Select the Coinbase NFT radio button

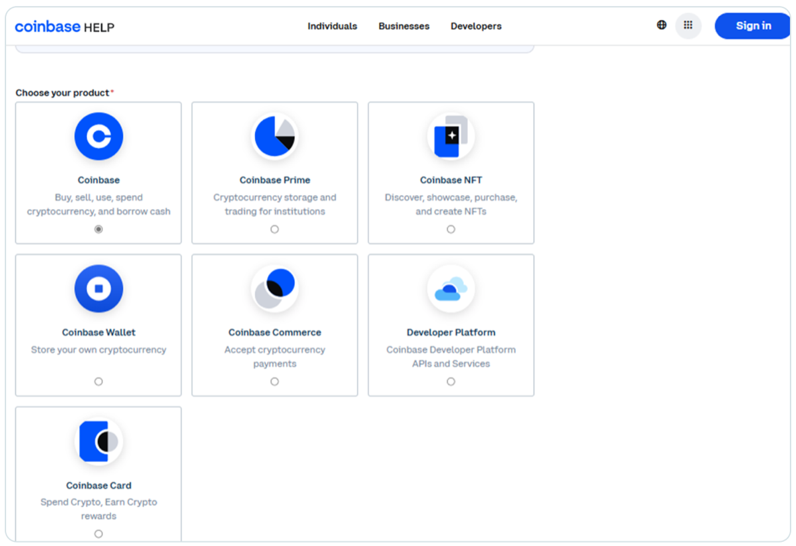tap(451, 229)
